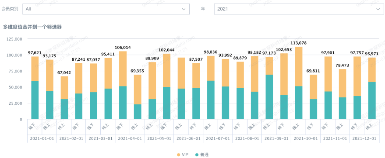Toggle the VIP legend item

[183, 155]
